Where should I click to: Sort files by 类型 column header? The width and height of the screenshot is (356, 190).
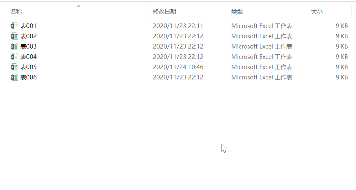point(237,12)
